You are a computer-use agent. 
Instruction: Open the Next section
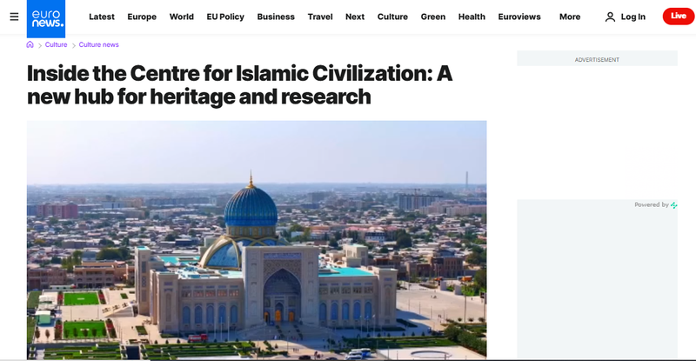point(355,17)
